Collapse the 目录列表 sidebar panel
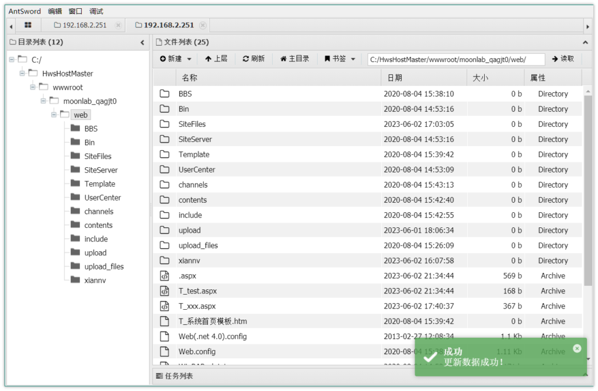 142,43
